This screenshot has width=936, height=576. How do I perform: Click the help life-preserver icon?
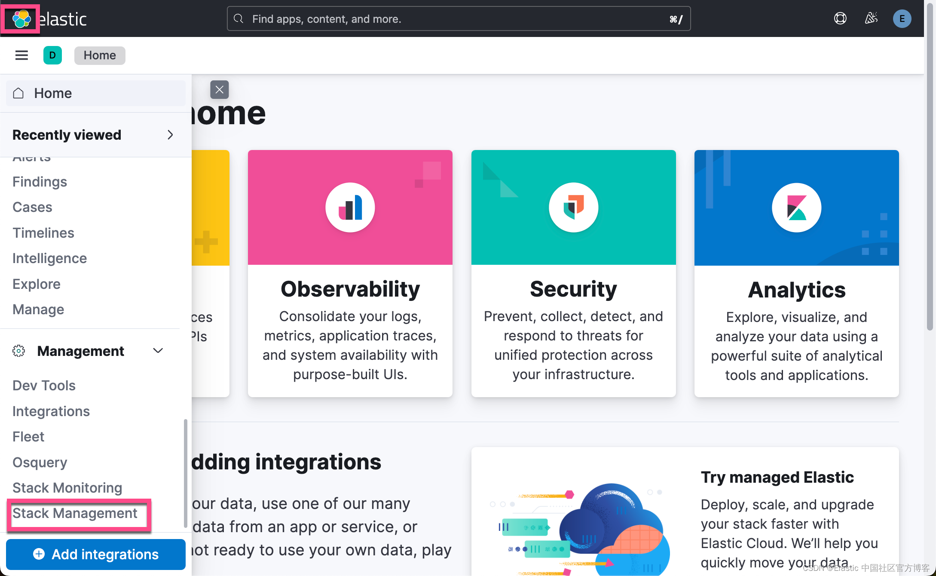[840, 18]
